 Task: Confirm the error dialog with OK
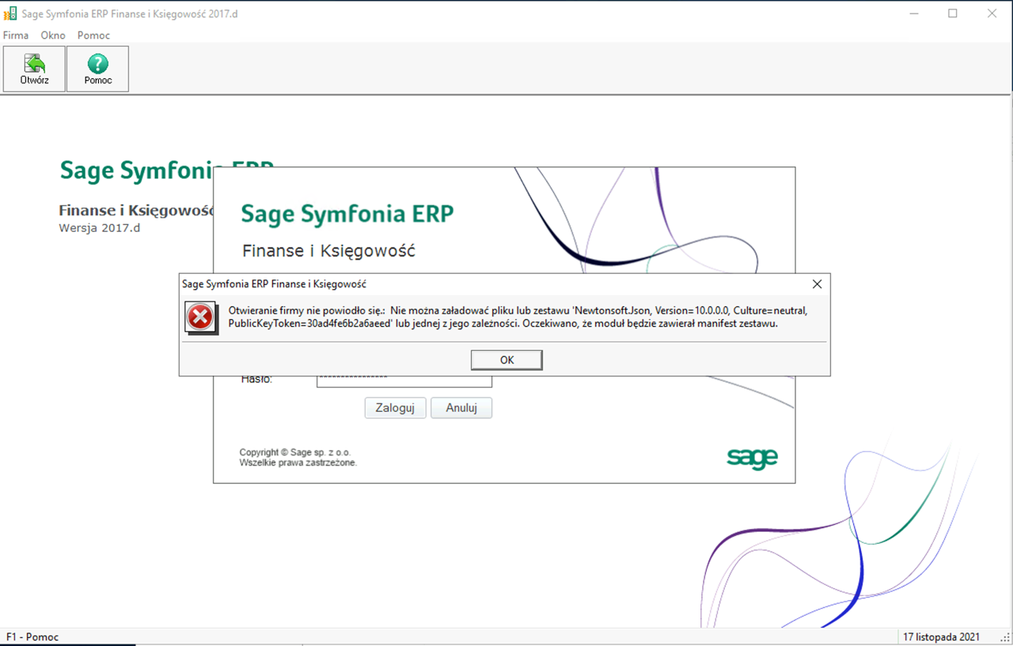506,360
